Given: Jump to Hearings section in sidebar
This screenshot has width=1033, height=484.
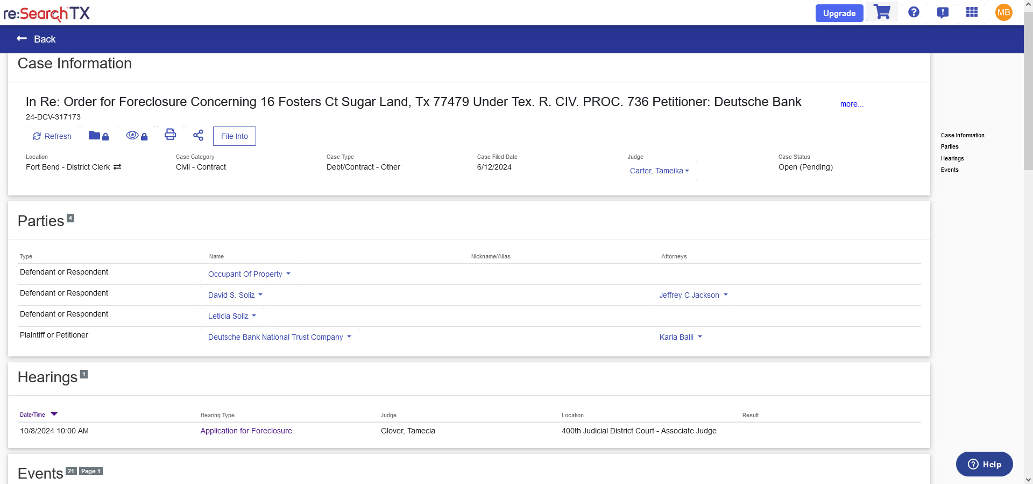Looking at the screenshot, I should click(x=952, y=158).
